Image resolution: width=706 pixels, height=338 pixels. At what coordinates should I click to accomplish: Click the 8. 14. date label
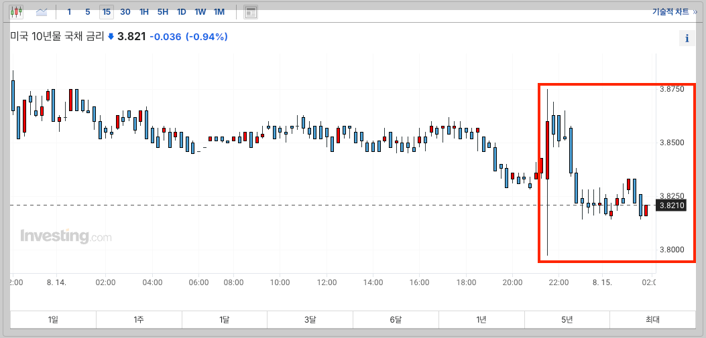point(56,282)
